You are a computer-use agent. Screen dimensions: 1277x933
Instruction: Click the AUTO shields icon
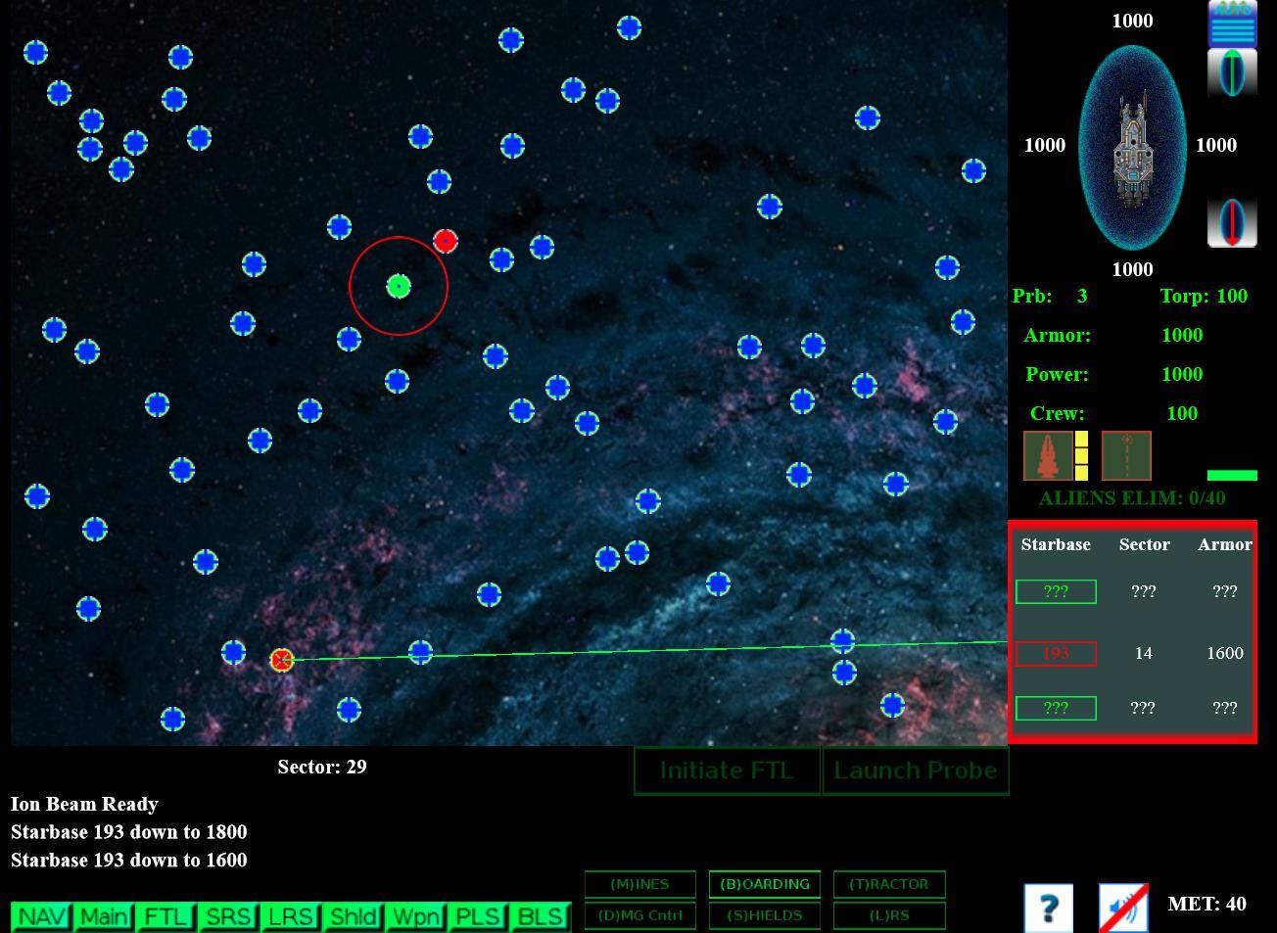coord(1232,23)
